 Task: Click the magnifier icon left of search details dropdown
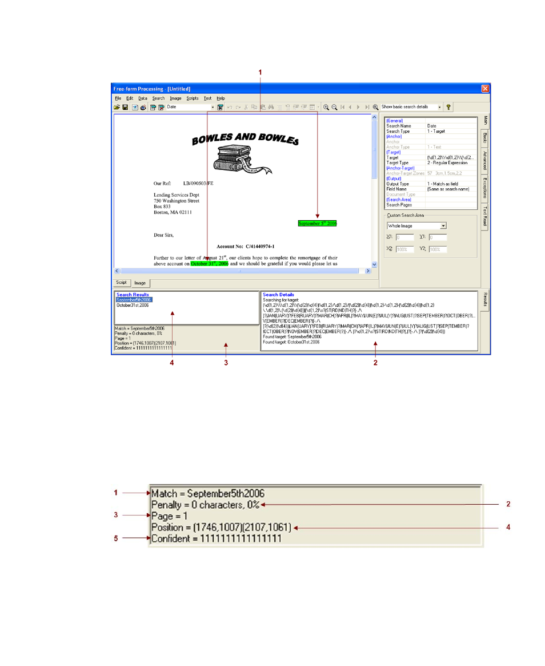pos(376,108)
